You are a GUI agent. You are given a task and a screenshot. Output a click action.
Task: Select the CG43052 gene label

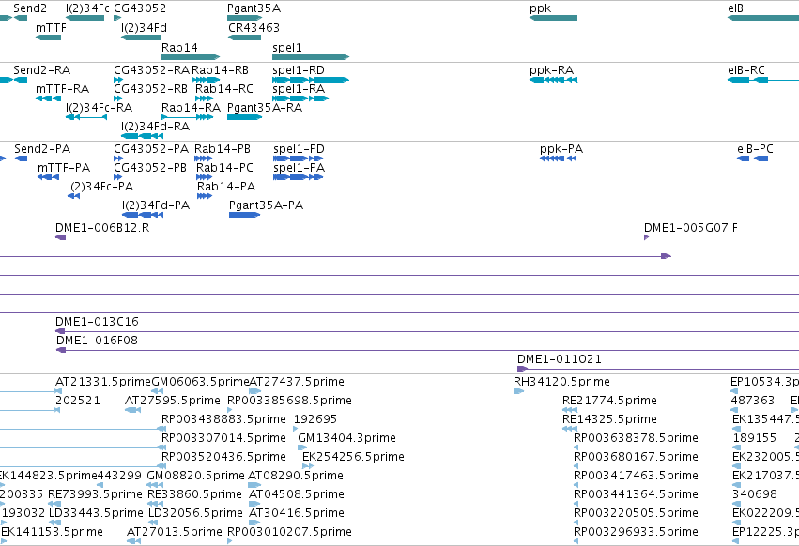tap(140, 8)
